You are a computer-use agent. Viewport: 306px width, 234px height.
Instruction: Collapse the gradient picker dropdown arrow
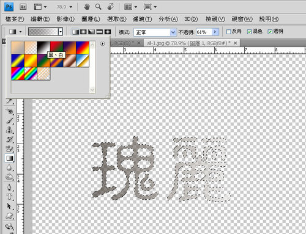[61, 32]
